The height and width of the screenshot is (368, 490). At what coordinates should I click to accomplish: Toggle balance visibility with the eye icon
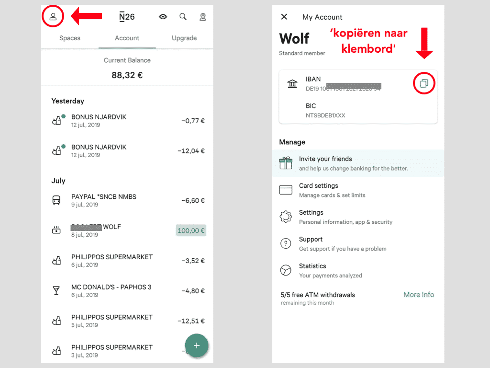[x=163, y=17]
